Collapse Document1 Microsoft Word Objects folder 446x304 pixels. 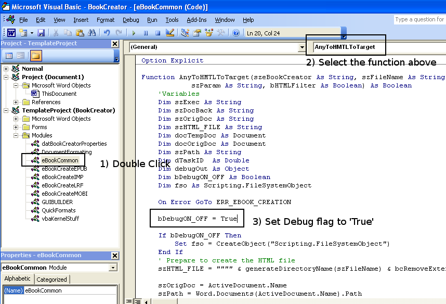tap(16, 85)
